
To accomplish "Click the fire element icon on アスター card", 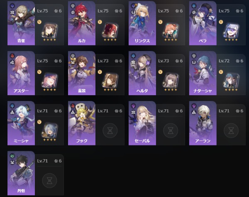I will click(12, 56).
